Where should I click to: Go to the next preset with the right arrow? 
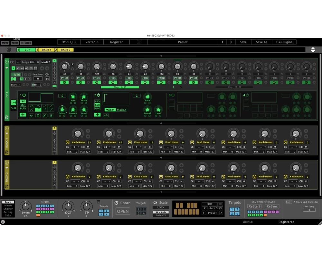(231, 42)
